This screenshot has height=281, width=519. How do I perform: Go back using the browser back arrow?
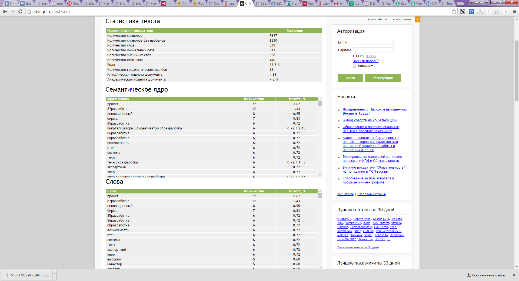click(x=5, y=12)
